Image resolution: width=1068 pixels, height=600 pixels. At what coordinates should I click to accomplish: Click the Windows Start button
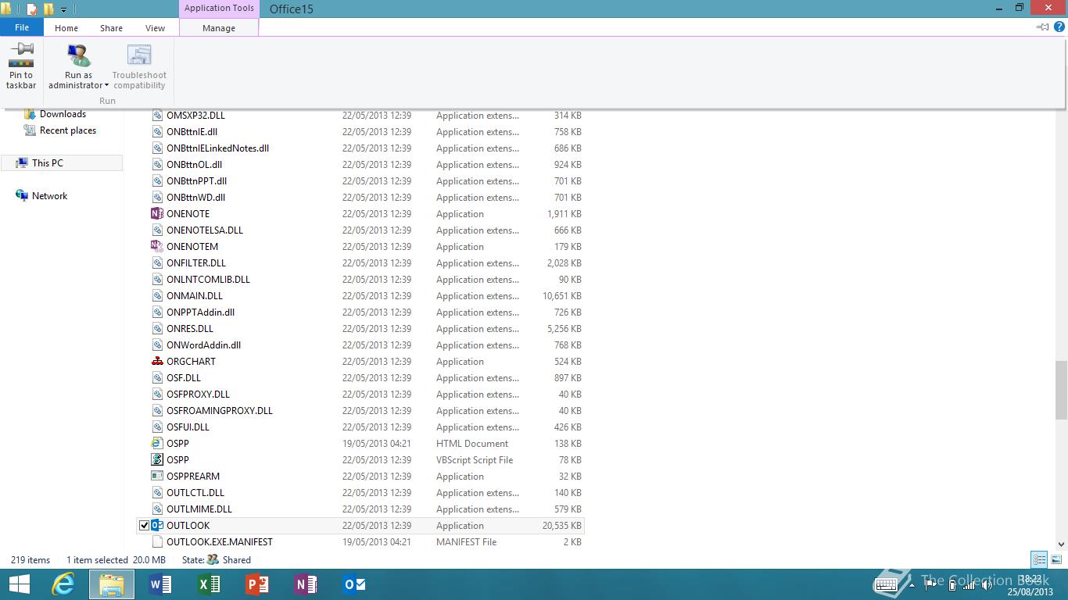19,584
